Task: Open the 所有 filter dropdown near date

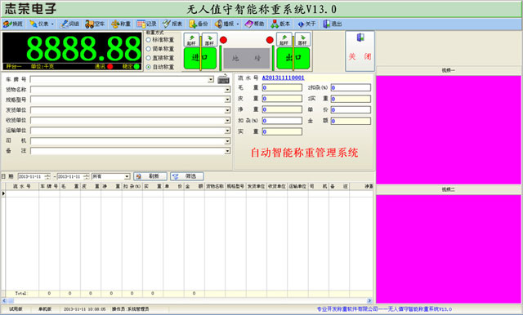Action: 127,176
